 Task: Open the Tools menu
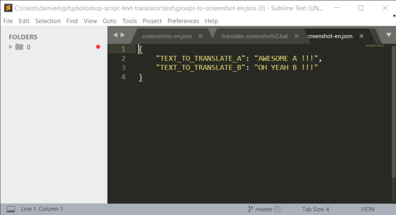coord(130,21)
